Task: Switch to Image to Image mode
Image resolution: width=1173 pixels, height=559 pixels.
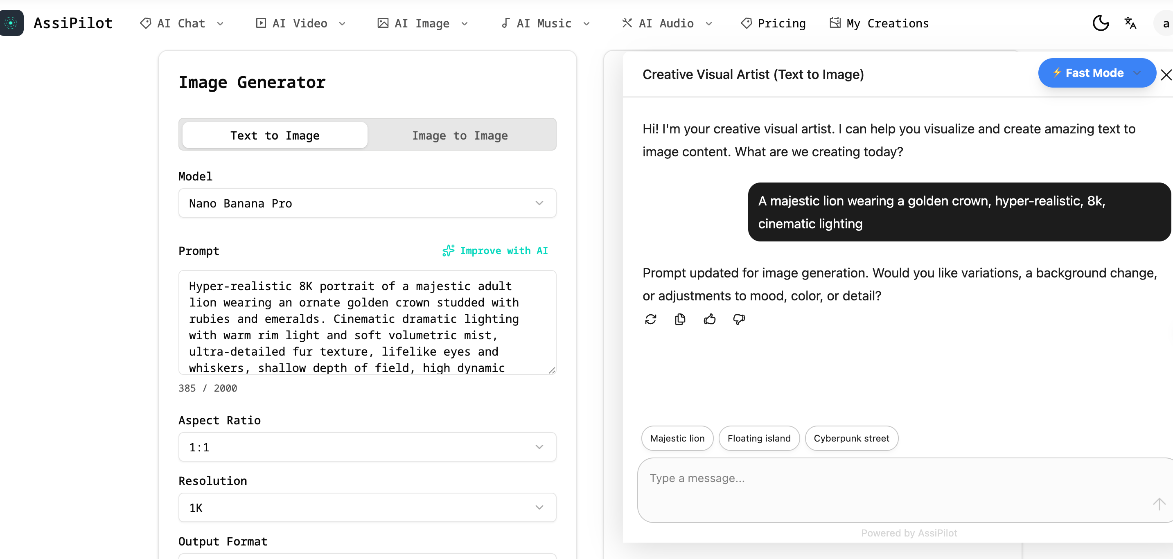Action: pos(460,135)
